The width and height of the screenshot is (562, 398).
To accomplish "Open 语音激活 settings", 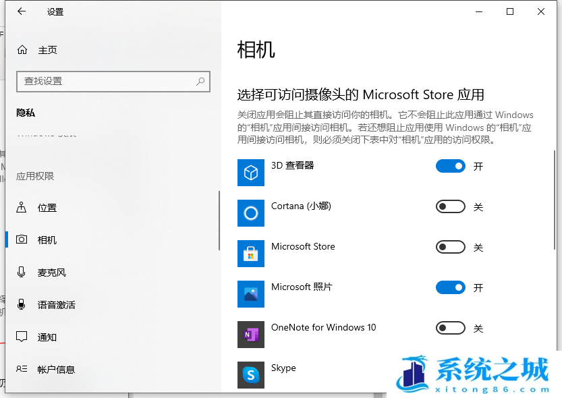I will pyautogui.click(x=112, y=304).
